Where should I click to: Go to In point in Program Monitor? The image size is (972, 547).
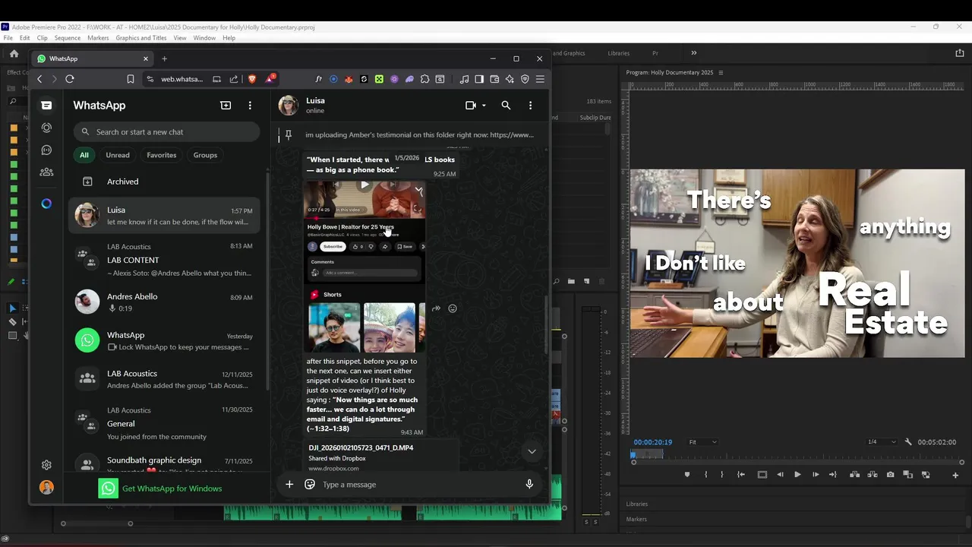tap(741, 475)
